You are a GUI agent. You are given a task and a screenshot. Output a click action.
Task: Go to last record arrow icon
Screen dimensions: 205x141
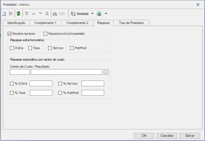click(x=47, y=14)
